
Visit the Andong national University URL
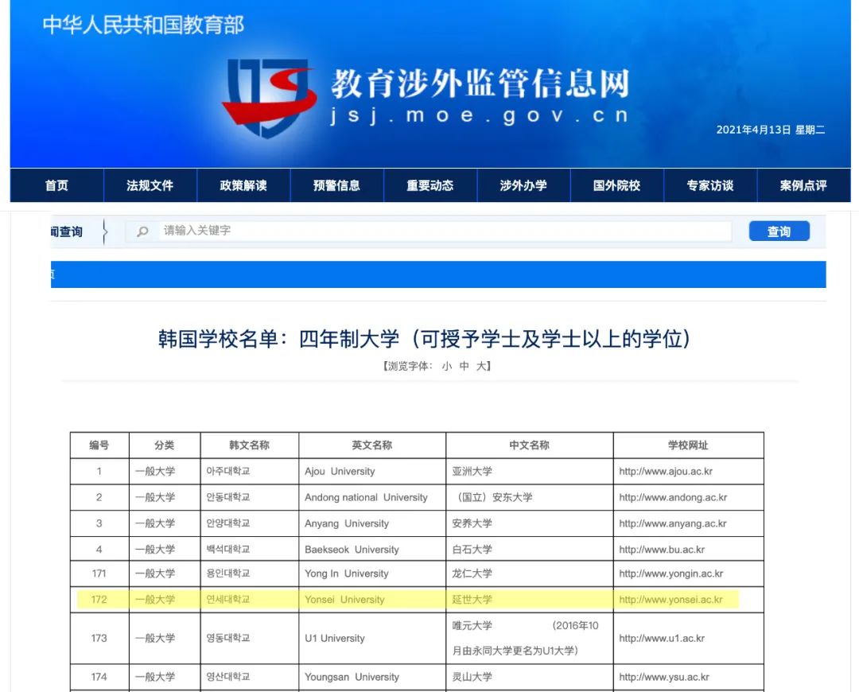pos(673,498)
